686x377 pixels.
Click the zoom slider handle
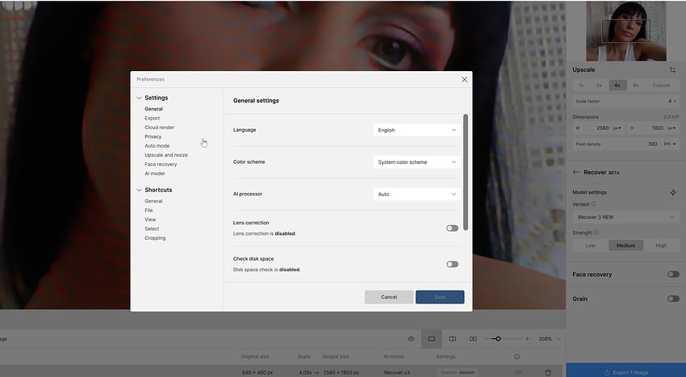(498, 338)
